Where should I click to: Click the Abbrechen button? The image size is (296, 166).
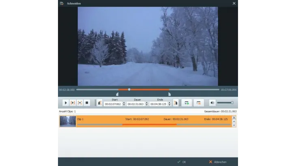point(217,162)
